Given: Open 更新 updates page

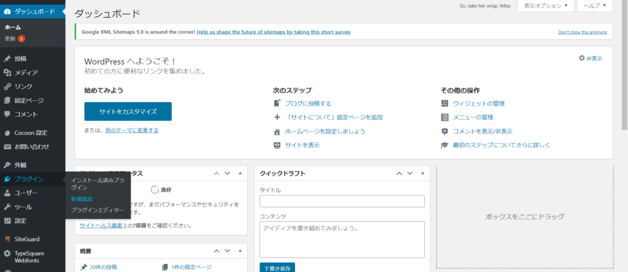Looking at the screenshot, I should tap(10, 39).
